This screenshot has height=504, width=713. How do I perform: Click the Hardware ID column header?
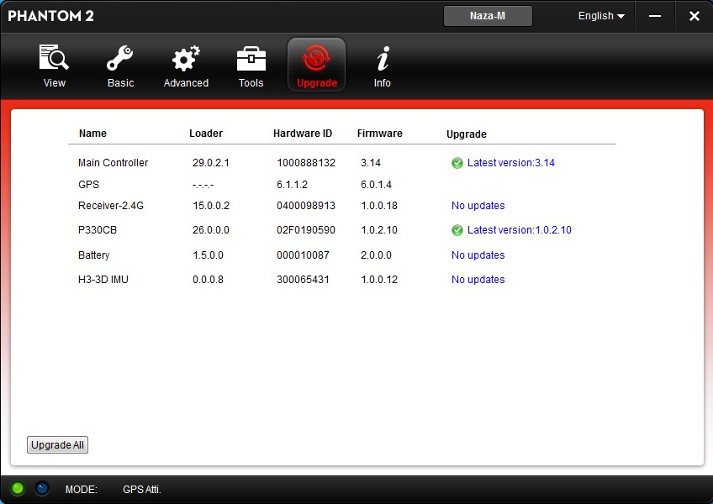coord(303,134)
